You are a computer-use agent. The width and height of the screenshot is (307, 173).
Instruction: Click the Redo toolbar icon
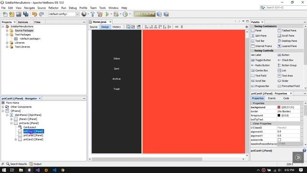coord(41,14)
